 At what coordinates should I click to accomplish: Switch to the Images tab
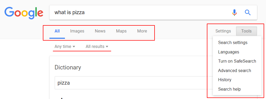click(77, 31)
